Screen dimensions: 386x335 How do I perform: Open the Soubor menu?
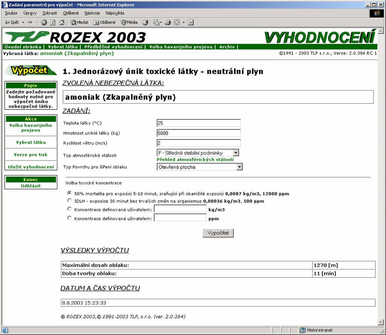[x=11, y=13]
